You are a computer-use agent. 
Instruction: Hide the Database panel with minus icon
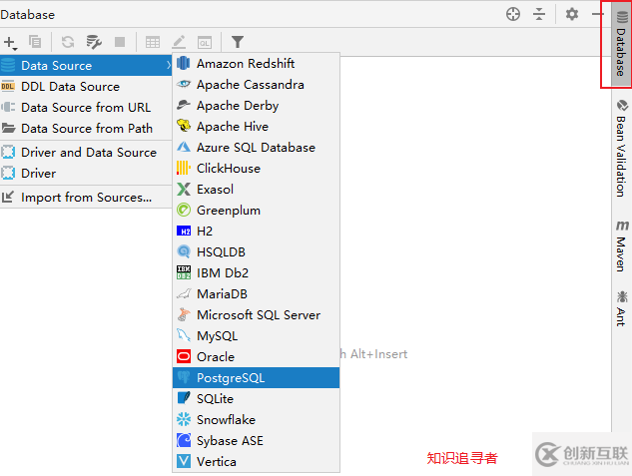(597, 14)
